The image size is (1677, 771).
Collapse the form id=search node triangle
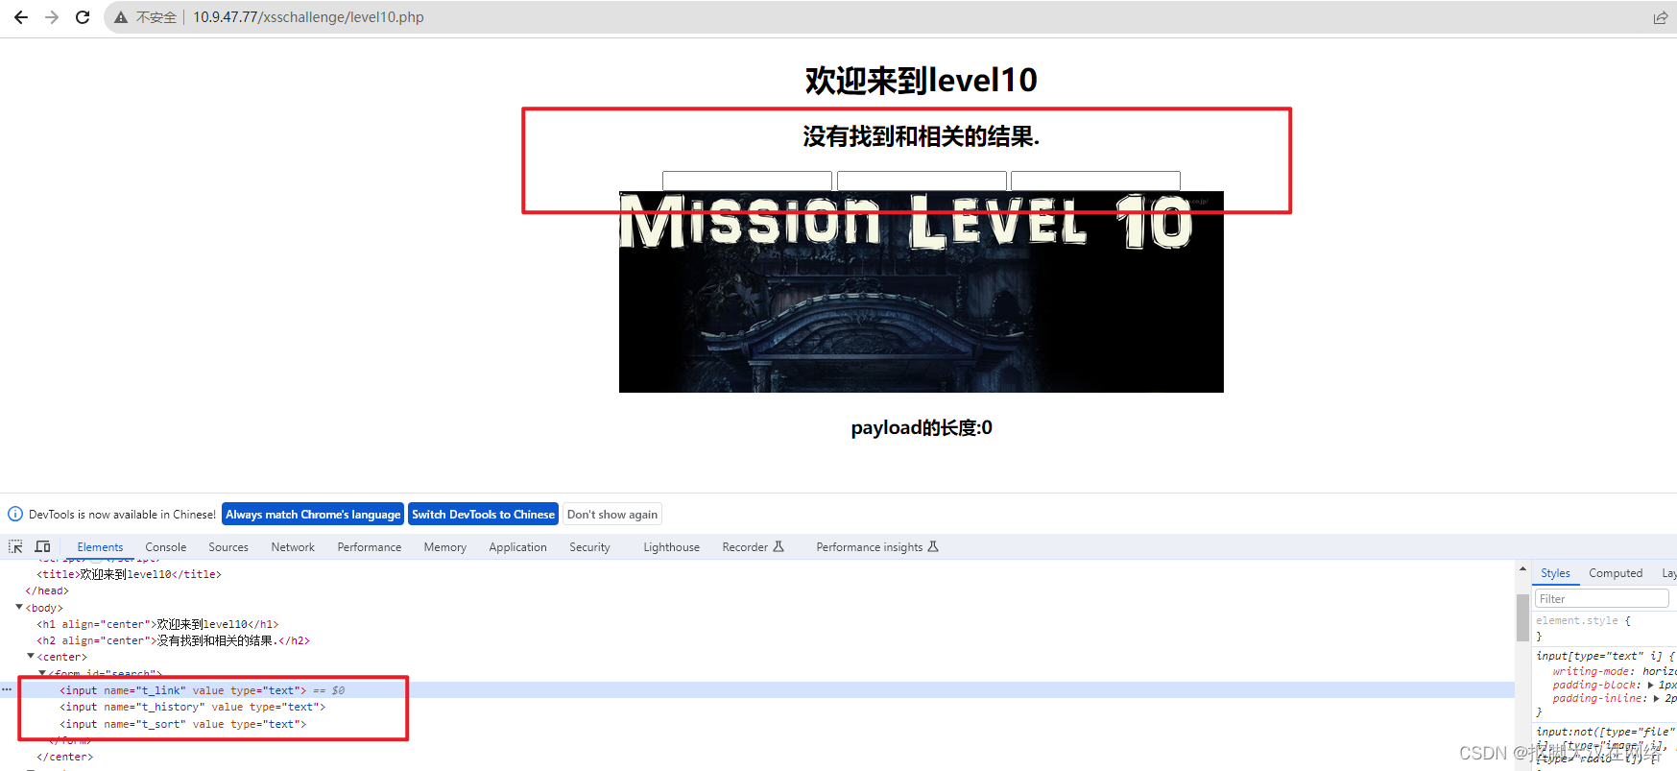[42, 673]
